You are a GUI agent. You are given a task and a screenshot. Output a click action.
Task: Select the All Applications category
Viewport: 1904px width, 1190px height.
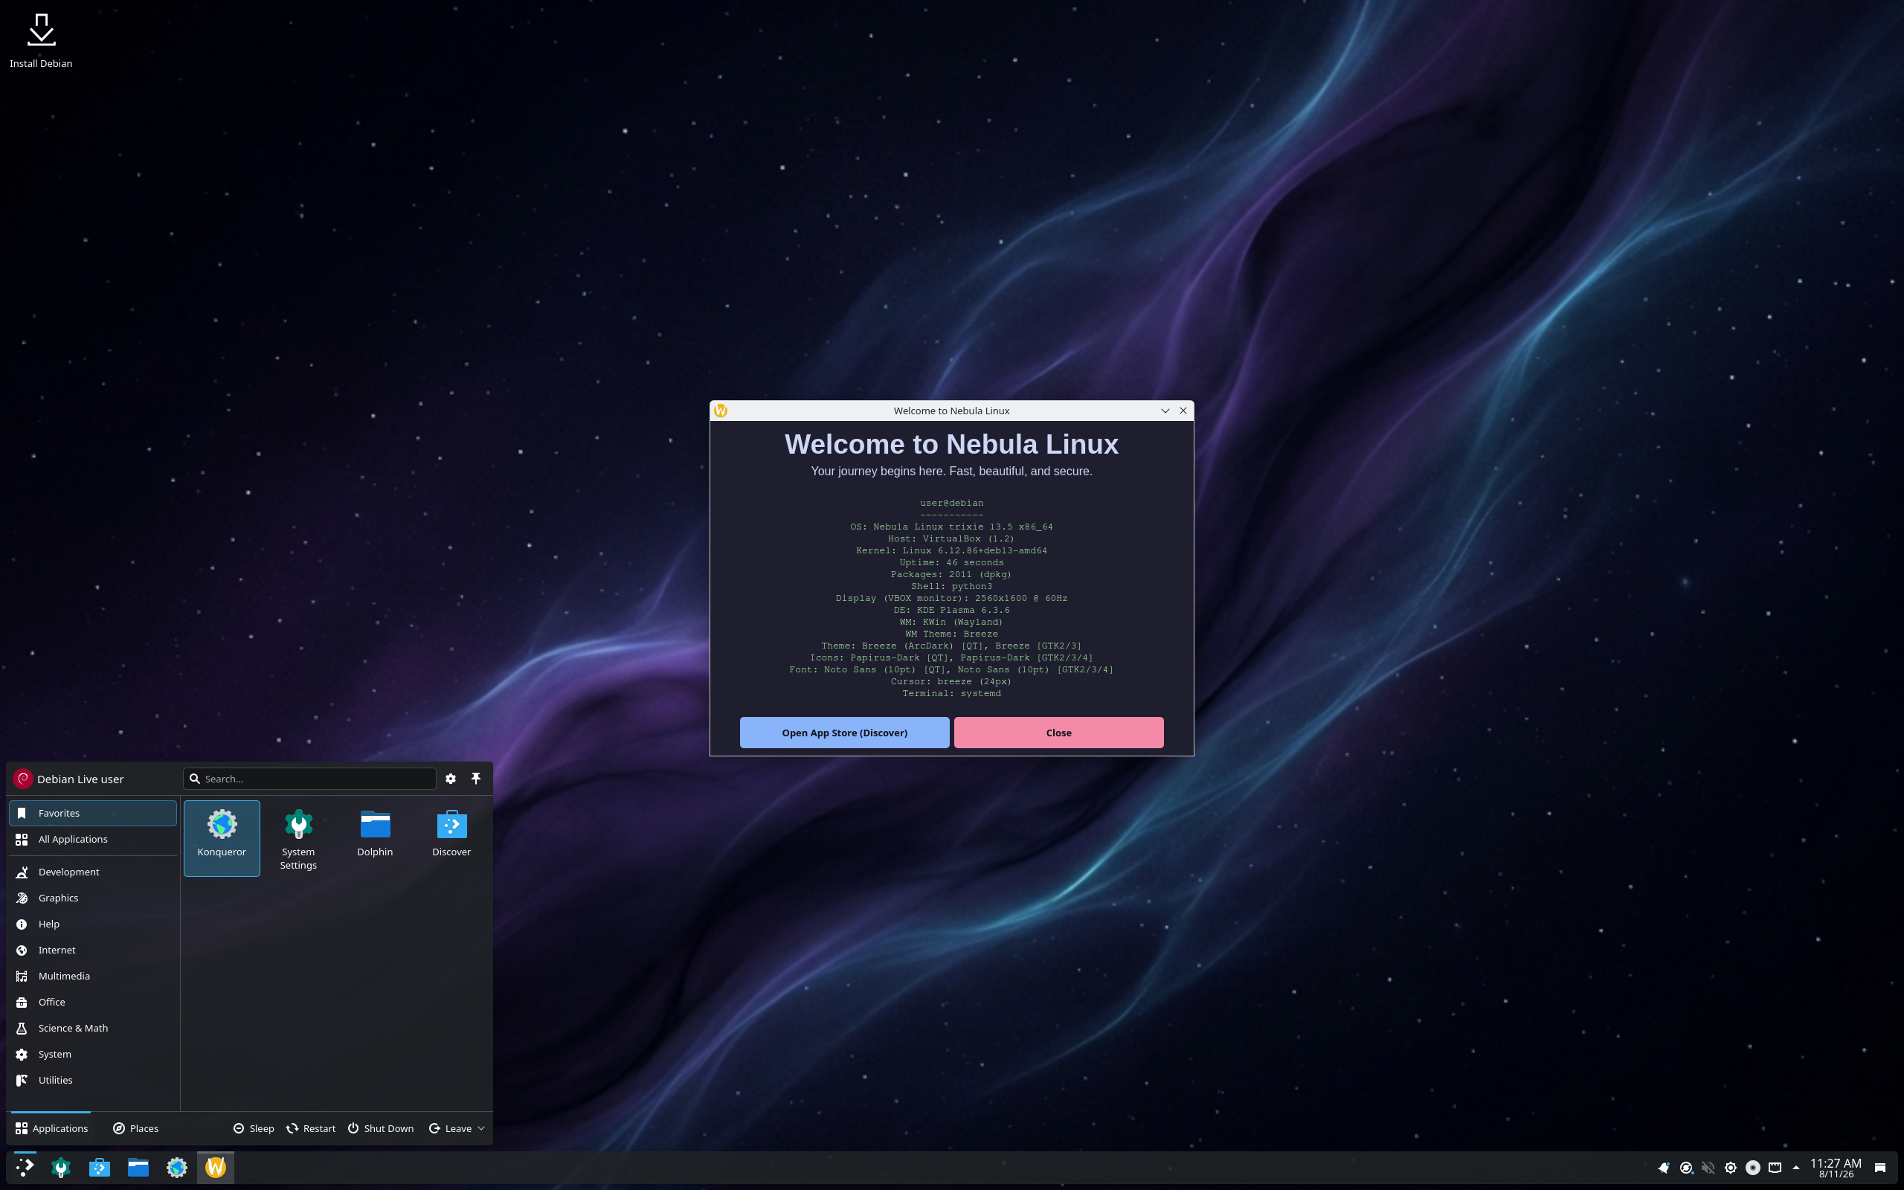(93, 839)
